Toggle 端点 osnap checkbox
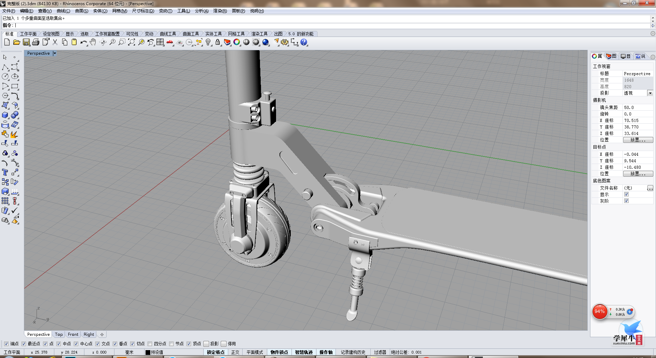Image resolution: width=656 pixels, height=358 pixels. click(x=6, y=344)
